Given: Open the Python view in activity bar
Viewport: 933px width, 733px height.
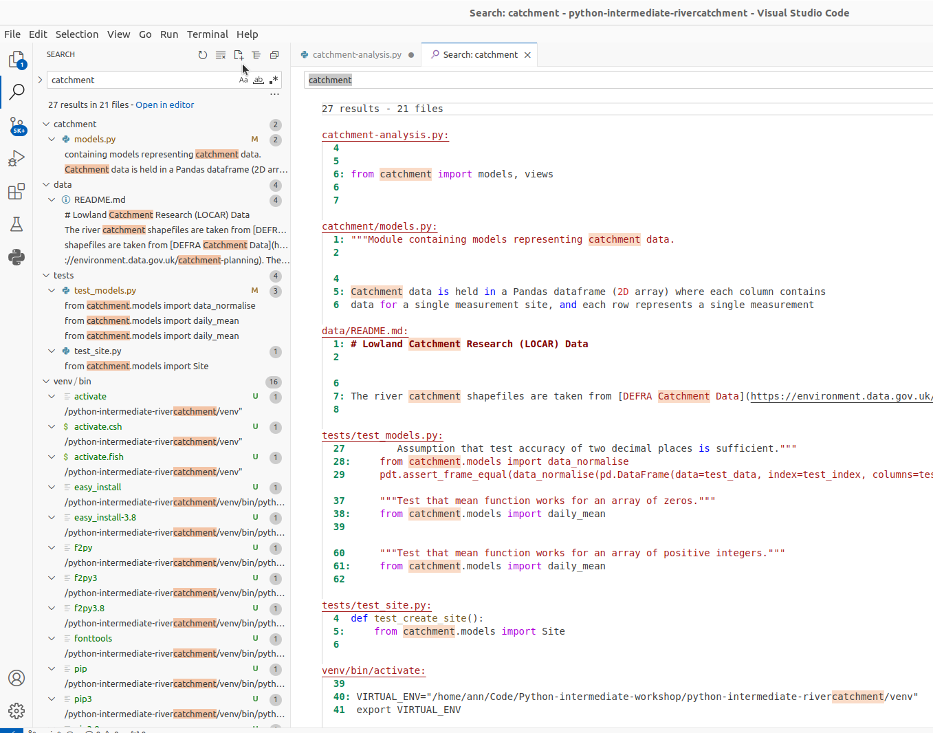Looking at the screenshot, I should pyautogui.click(x=17, y=257).
